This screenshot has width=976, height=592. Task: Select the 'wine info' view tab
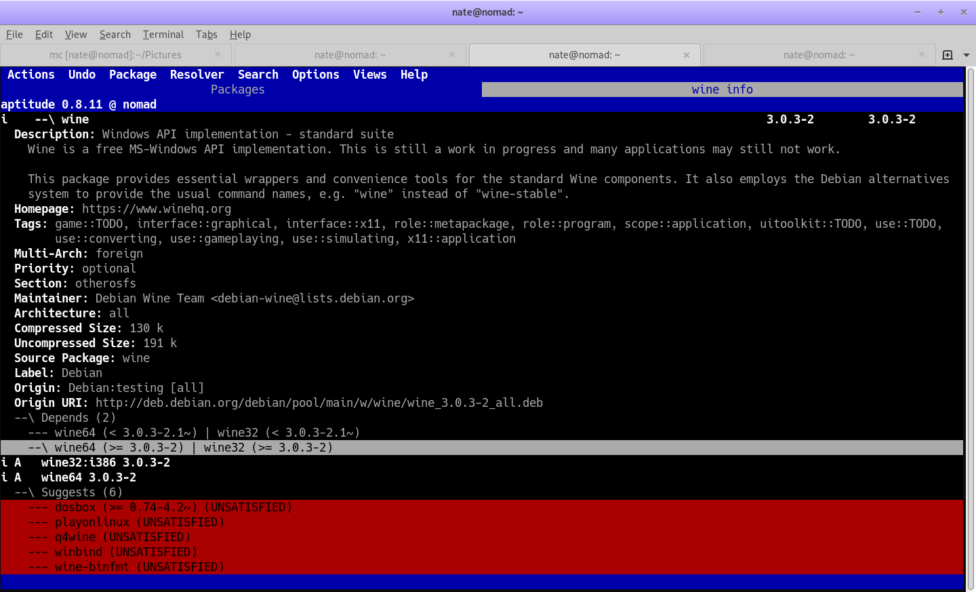722,90
